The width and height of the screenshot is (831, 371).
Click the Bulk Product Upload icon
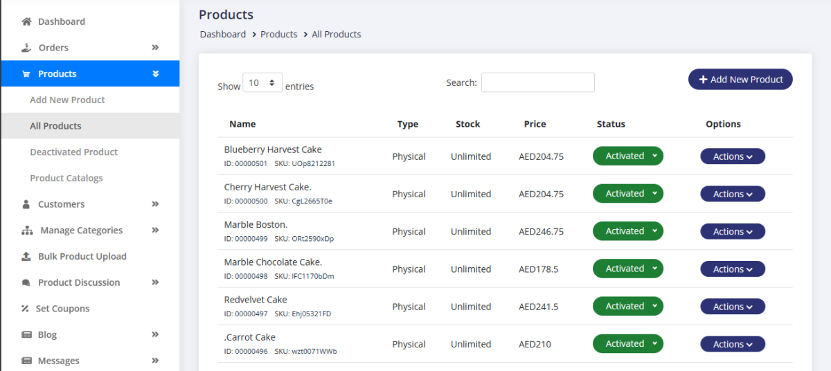click(x=26, y=256)
